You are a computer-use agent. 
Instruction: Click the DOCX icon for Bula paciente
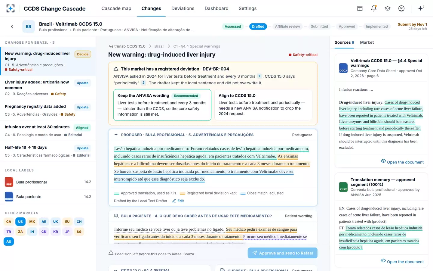(x=9, y=197)
